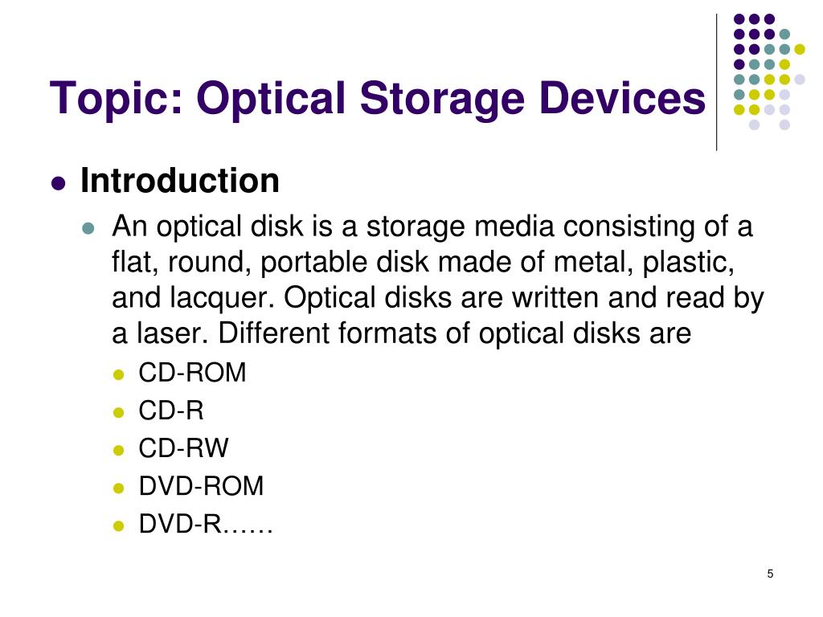Click the yellow bullet beside CD-R
Image resolution: width=823 pixels, height=617 pixels.
pyautogui.click(x=119, y=412)
